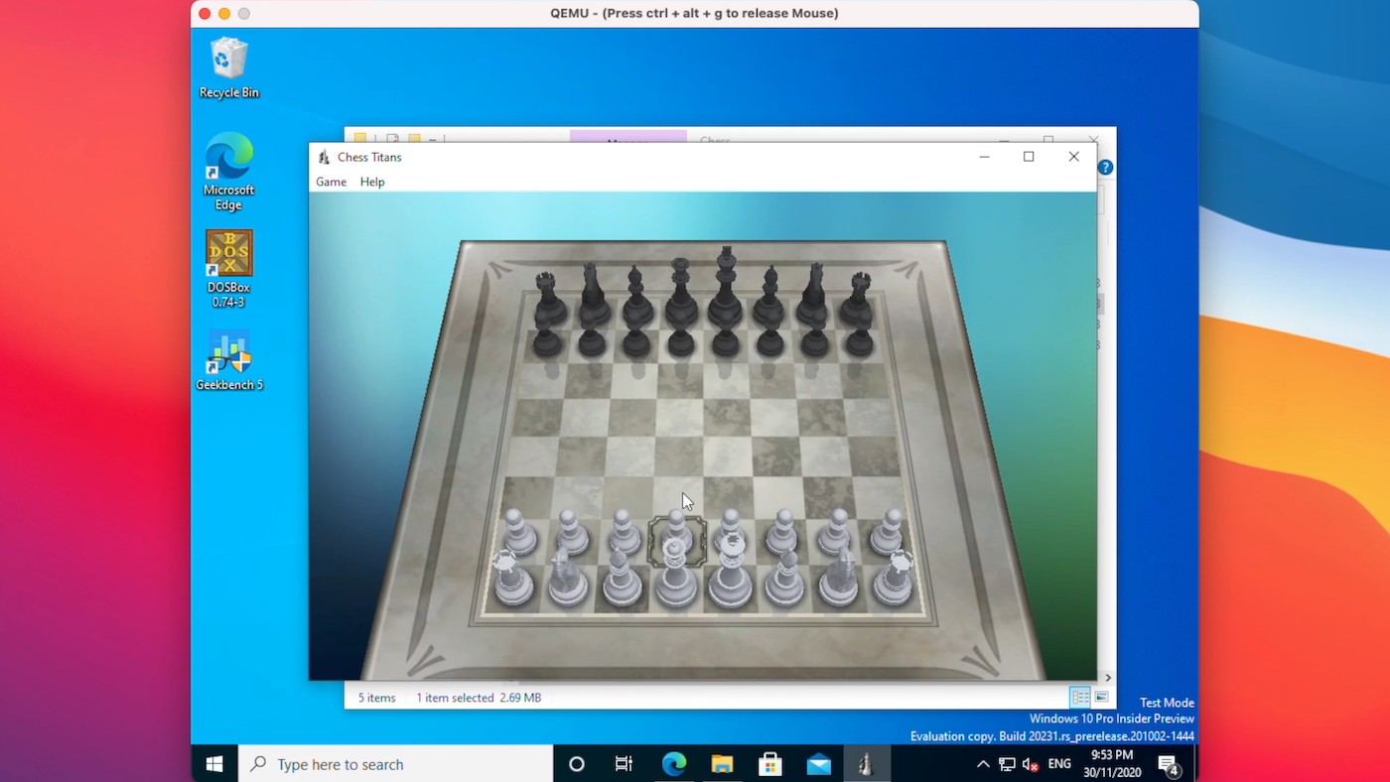Click Explorer's horizontal scrollbar right arrow
This screenshot has height=782, width=1390.
point(1108,678)
